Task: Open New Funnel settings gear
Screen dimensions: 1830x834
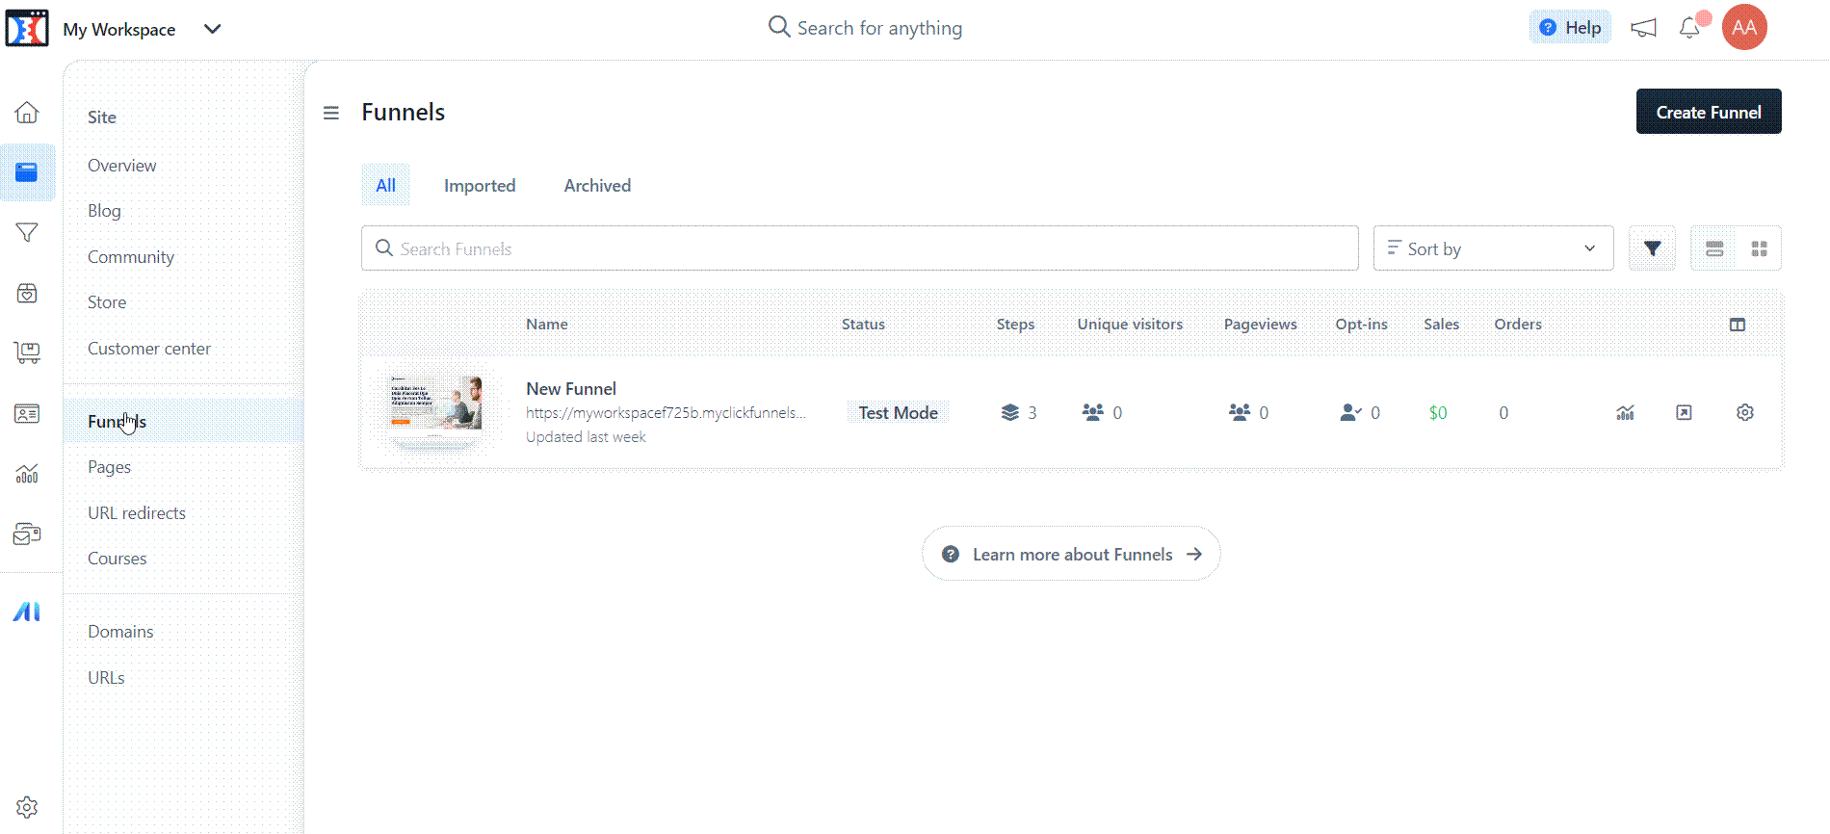Action: coord(1744,413)
